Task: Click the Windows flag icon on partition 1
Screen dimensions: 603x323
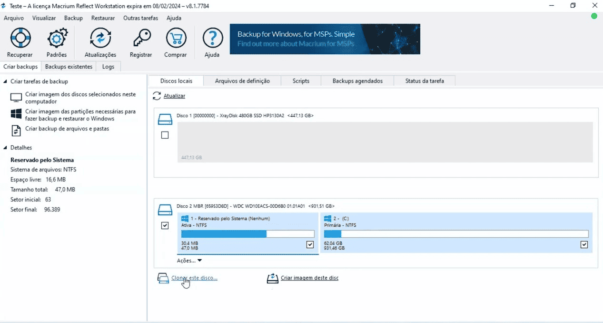Action: tap(185, 219)
